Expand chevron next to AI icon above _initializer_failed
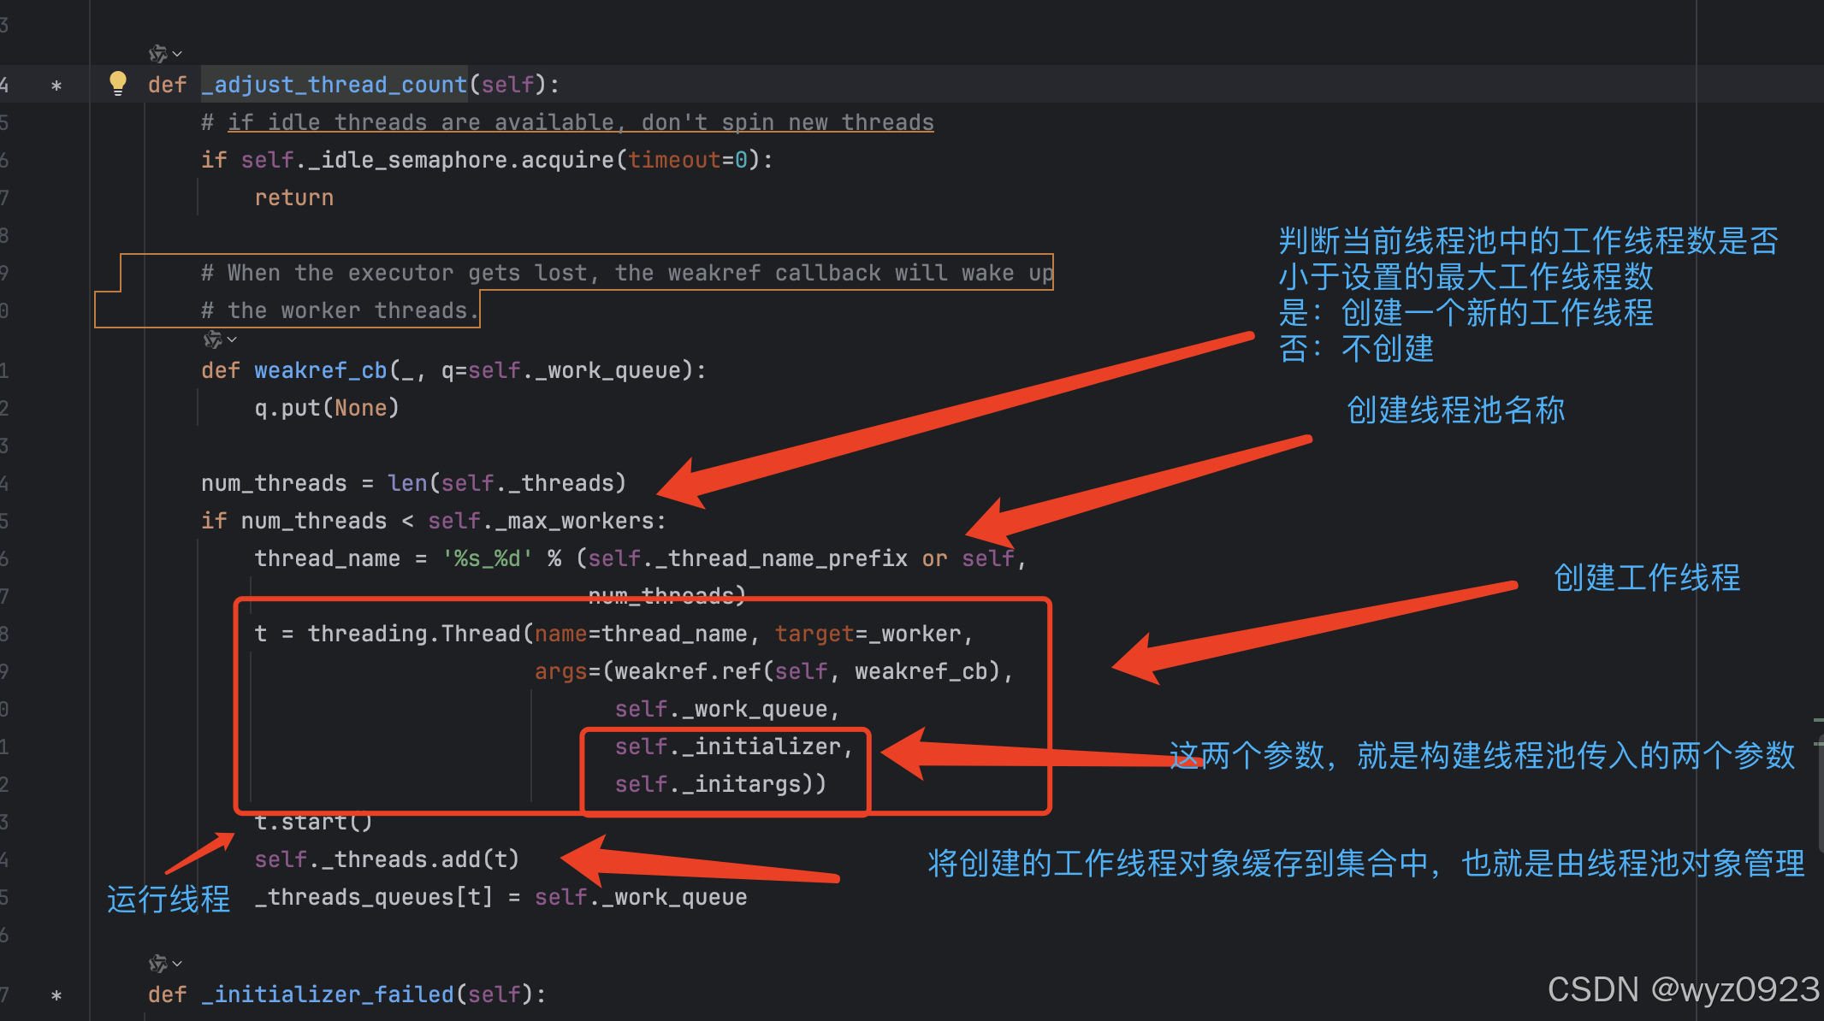The width and height of the screenshot is (1824, 1021). [x=177, y=964]
